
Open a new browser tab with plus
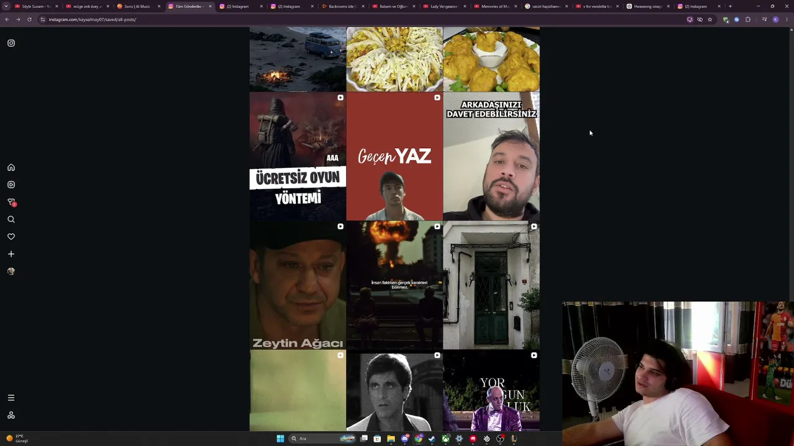[730, 6]
